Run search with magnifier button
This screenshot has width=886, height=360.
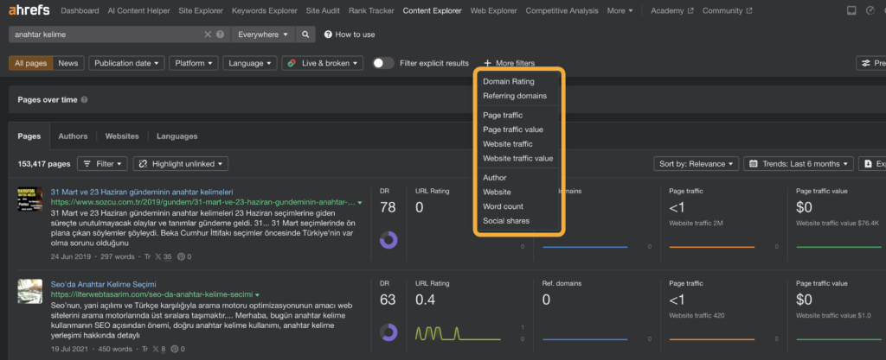[x=305, y=35]
